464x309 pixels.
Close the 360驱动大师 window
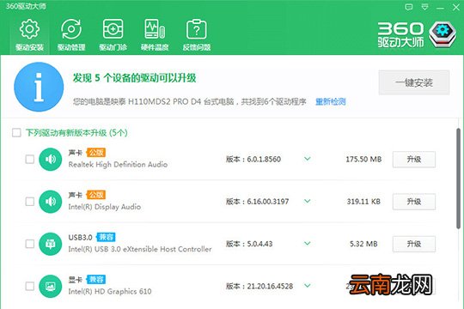tap(456, 7)
